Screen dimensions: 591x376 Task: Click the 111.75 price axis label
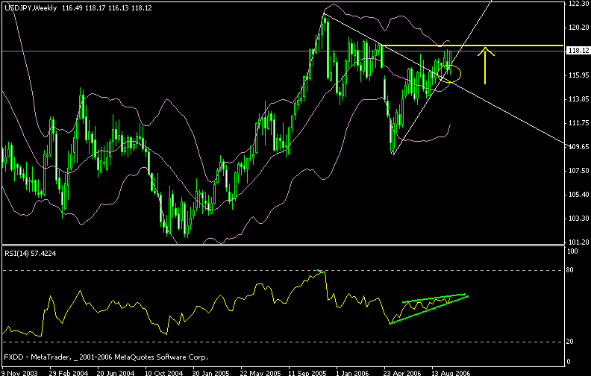point(578,122)
